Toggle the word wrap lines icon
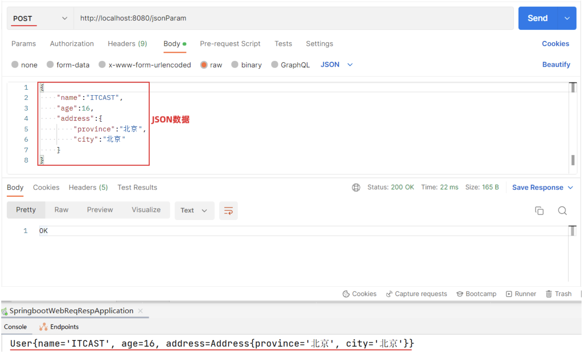 pyautogui.click(x=229, y=211)
